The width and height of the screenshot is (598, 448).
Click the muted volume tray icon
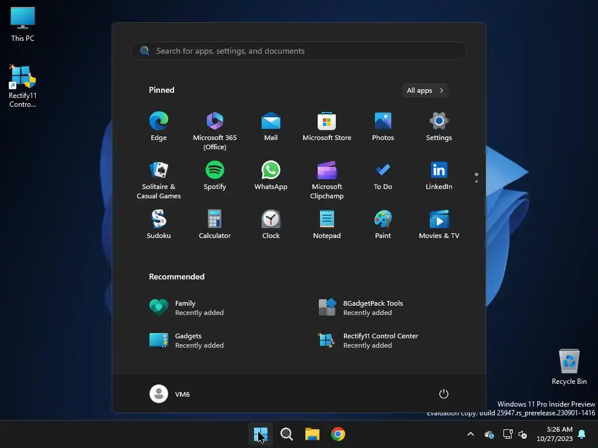[523, 434]
